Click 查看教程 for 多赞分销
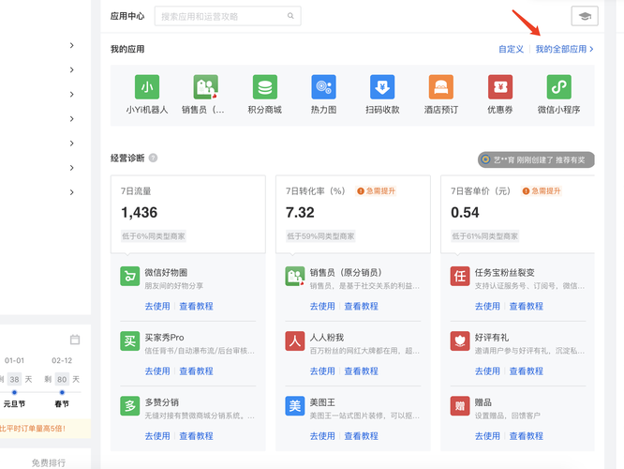Image resolution: width=624 pixels, height=469 pixels. click(x=196, y=436)
